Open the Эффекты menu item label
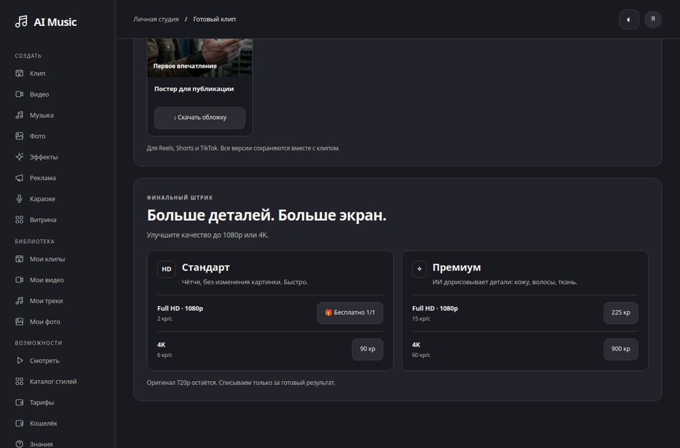This screenshot has height=448, width=680. 44,157
